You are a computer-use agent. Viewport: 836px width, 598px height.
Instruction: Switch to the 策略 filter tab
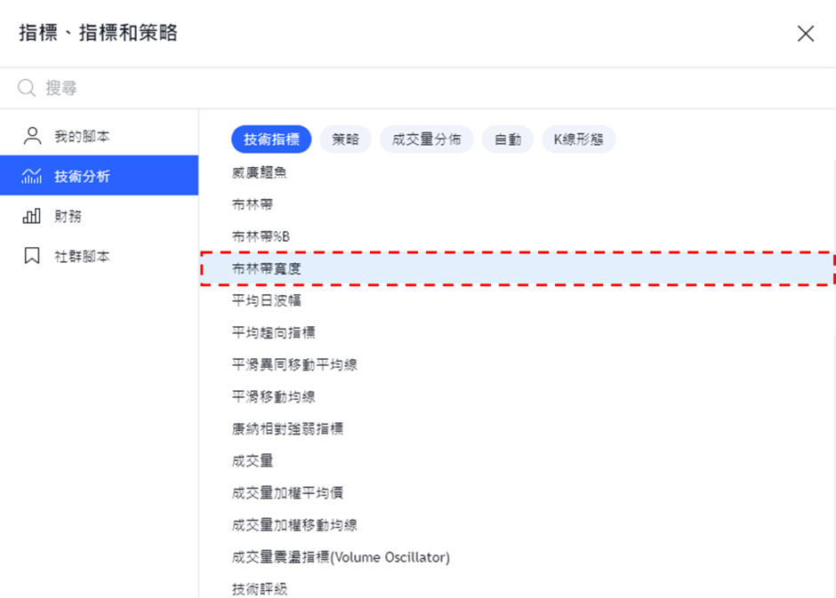click(345, 140)
